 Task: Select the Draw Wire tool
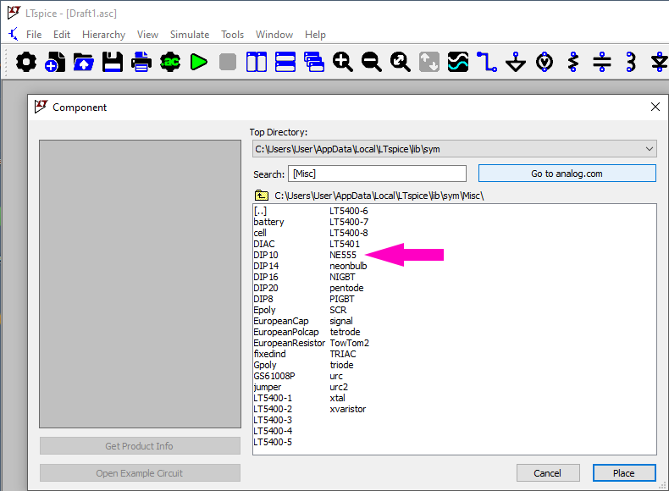pos(487,63)
